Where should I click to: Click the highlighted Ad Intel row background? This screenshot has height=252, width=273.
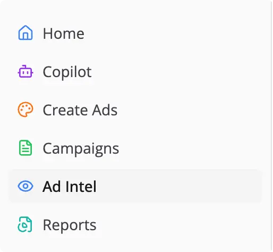pos(135,186)
